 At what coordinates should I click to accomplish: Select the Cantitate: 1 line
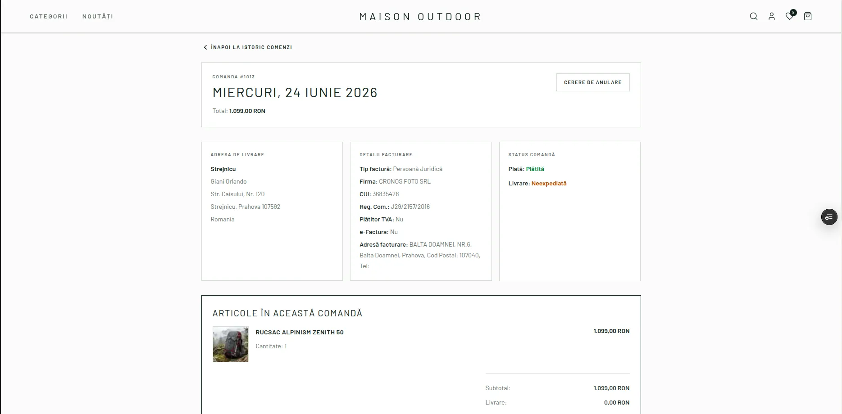pos(271,346)
